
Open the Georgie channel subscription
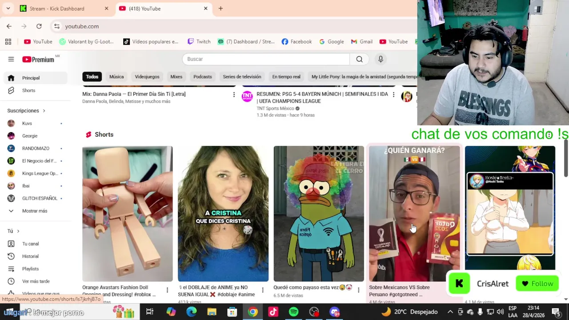pos(36,136)
